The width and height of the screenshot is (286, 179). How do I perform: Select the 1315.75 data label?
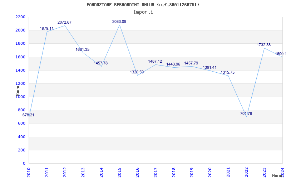click(x=228, y=72)
